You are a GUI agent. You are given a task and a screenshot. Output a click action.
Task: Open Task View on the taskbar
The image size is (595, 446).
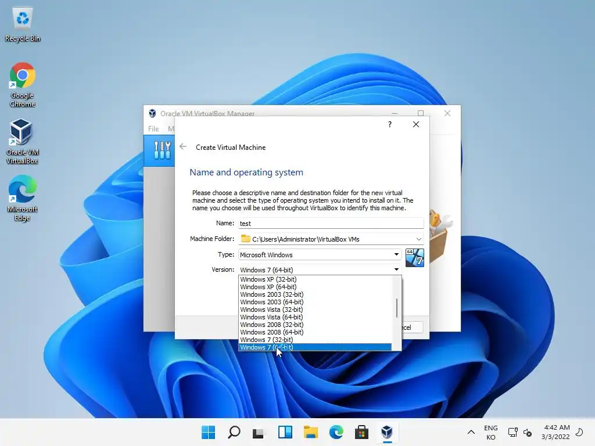[259, 432]
